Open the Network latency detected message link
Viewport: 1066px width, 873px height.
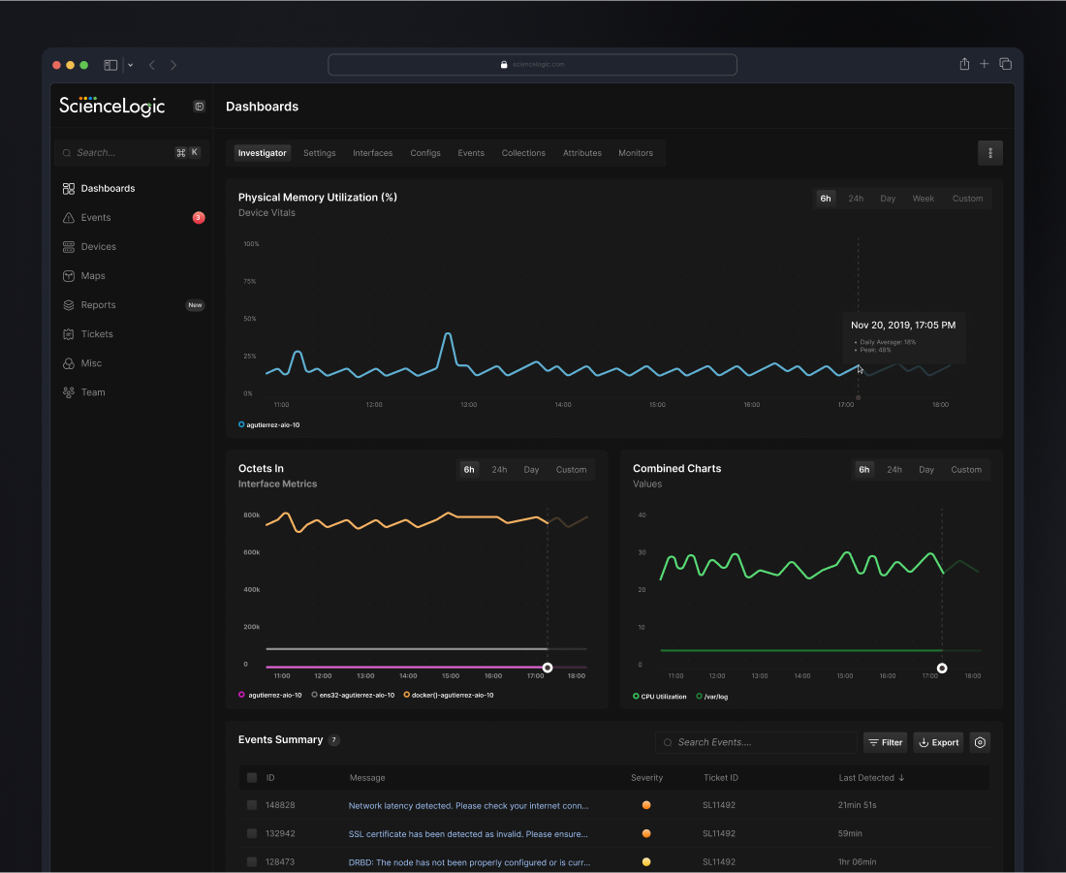(468, 805)
